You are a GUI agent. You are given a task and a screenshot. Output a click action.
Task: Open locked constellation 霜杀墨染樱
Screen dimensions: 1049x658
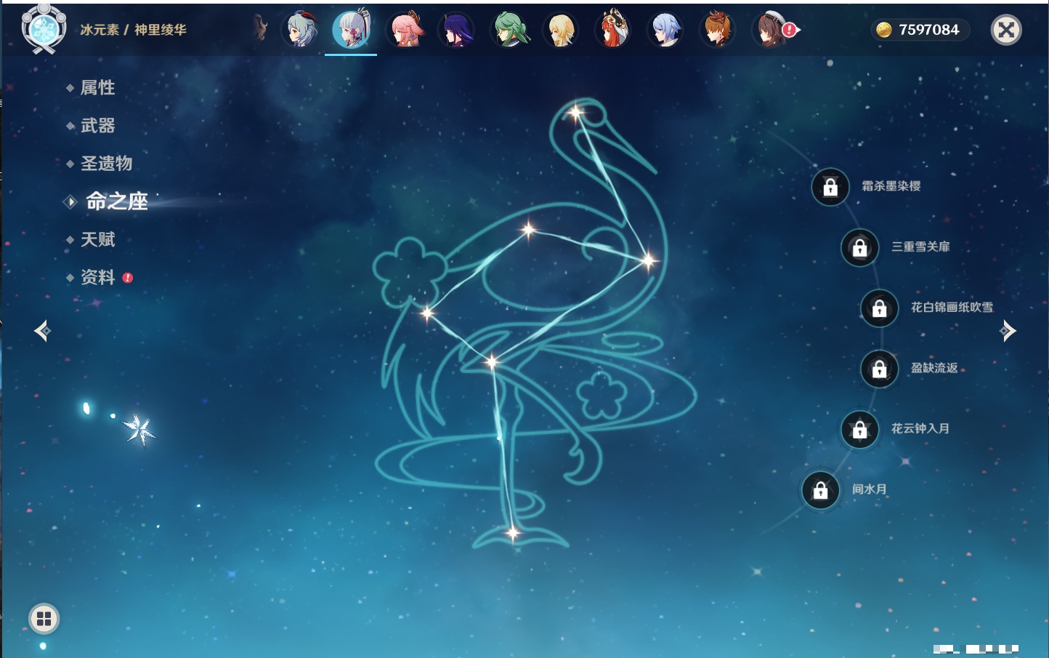point(830,187)
